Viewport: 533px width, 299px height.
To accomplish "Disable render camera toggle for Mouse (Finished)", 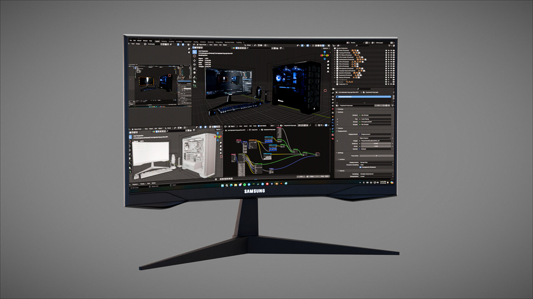I will coord(393,78).
